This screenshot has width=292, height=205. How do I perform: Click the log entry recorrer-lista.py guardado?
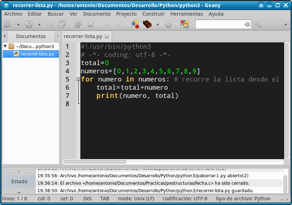145,191
